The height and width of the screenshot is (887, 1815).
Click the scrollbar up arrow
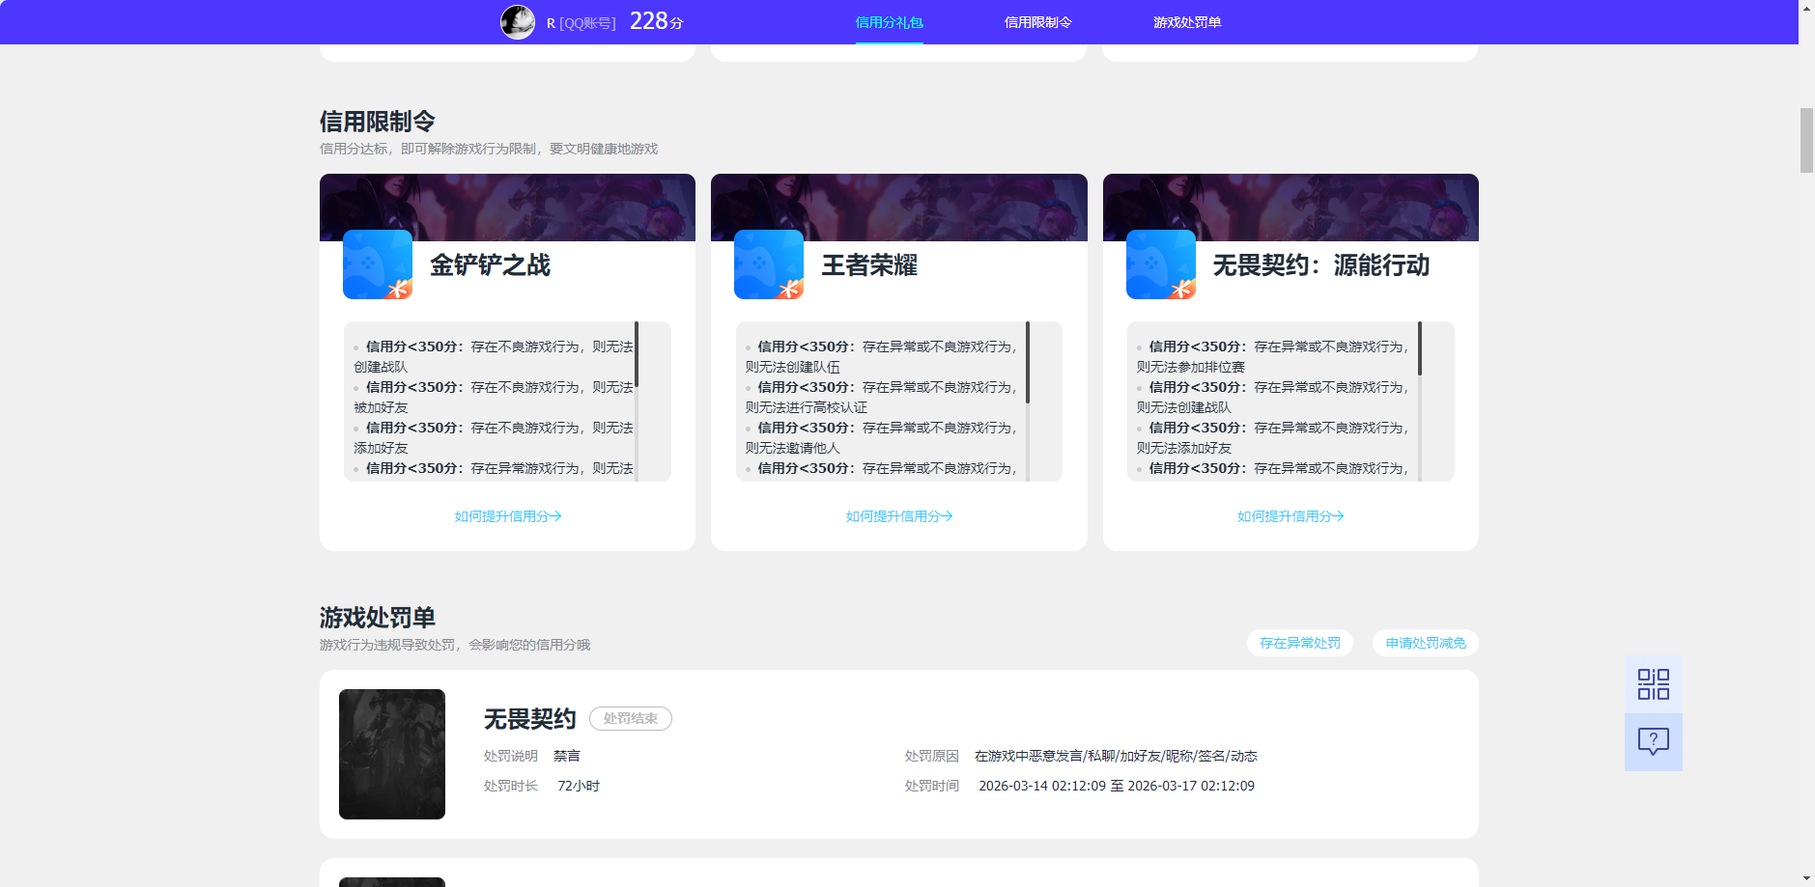(1806, 7)
